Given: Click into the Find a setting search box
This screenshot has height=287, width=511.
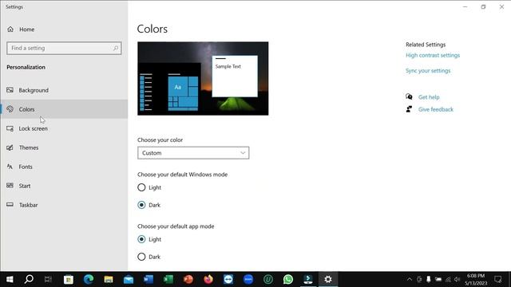Looking at the screenshot, I should tap(64, 48).
